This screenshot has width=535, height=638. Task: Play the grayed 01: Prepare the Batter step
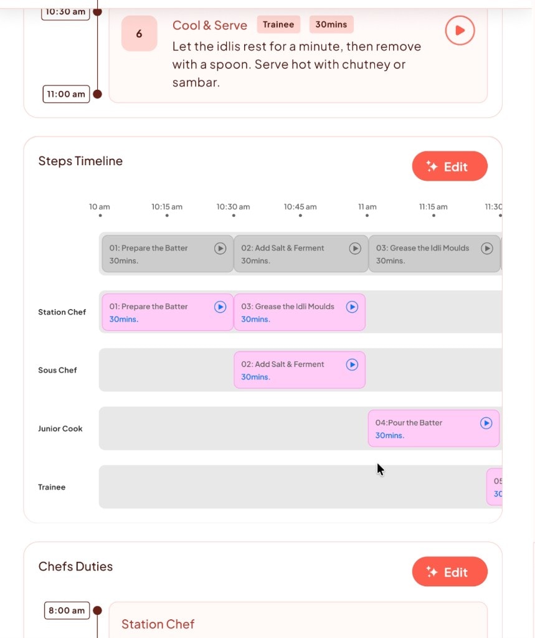pyautogui.click(x=220, y=248)
